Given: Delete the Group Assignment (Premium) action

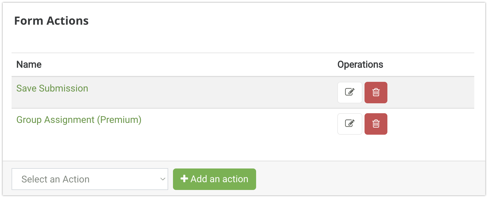Looking at the screenshot, I should point(376,124).
